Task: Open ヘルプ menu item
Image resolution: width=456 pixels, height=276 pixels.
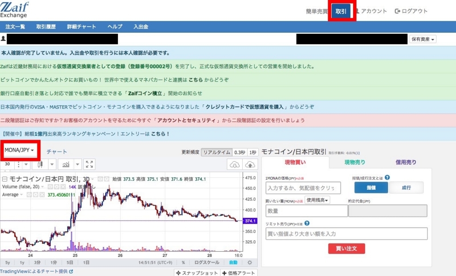Action: [115, 27]
